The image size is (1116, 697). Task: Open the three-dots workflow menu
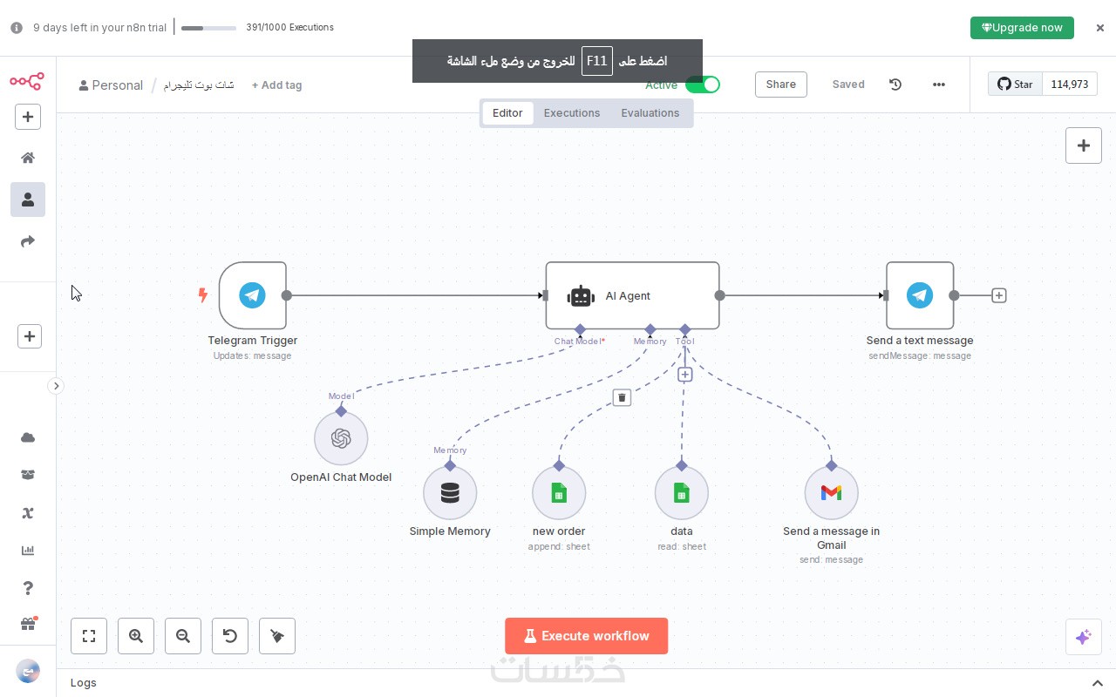pyautogui.click(x=939, y=85)
